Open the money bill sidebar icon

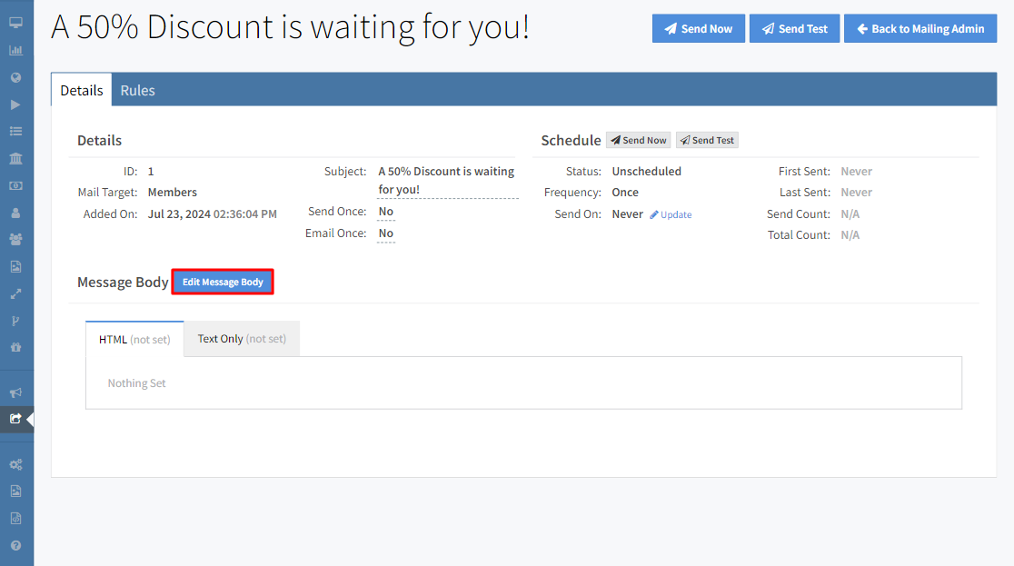pyautogui.click(x=15, y=185)
